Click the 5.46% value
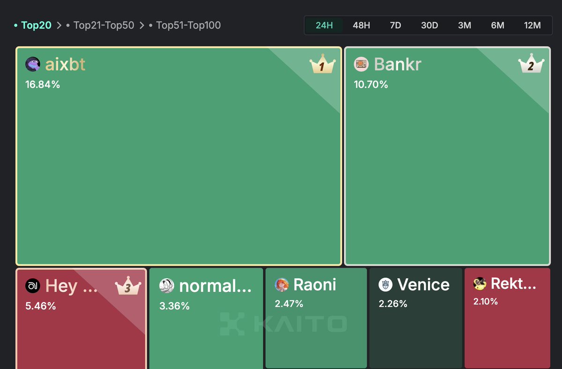 (41, 306)
